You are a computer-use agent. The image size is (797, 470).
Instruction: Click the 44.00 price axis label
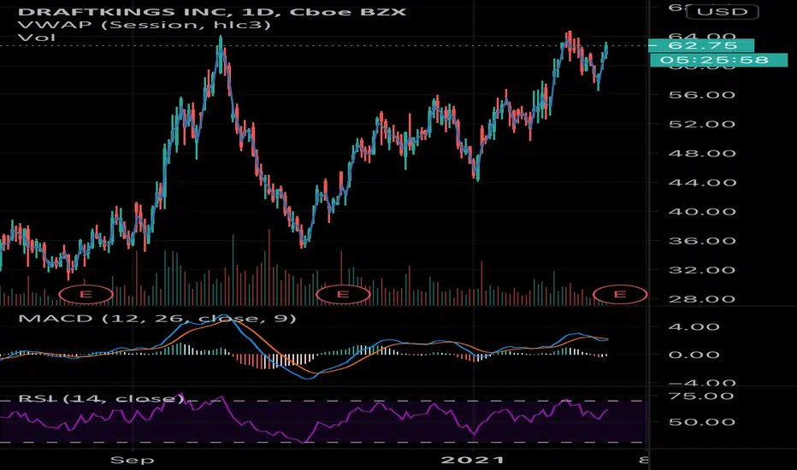tap(702, 183)
